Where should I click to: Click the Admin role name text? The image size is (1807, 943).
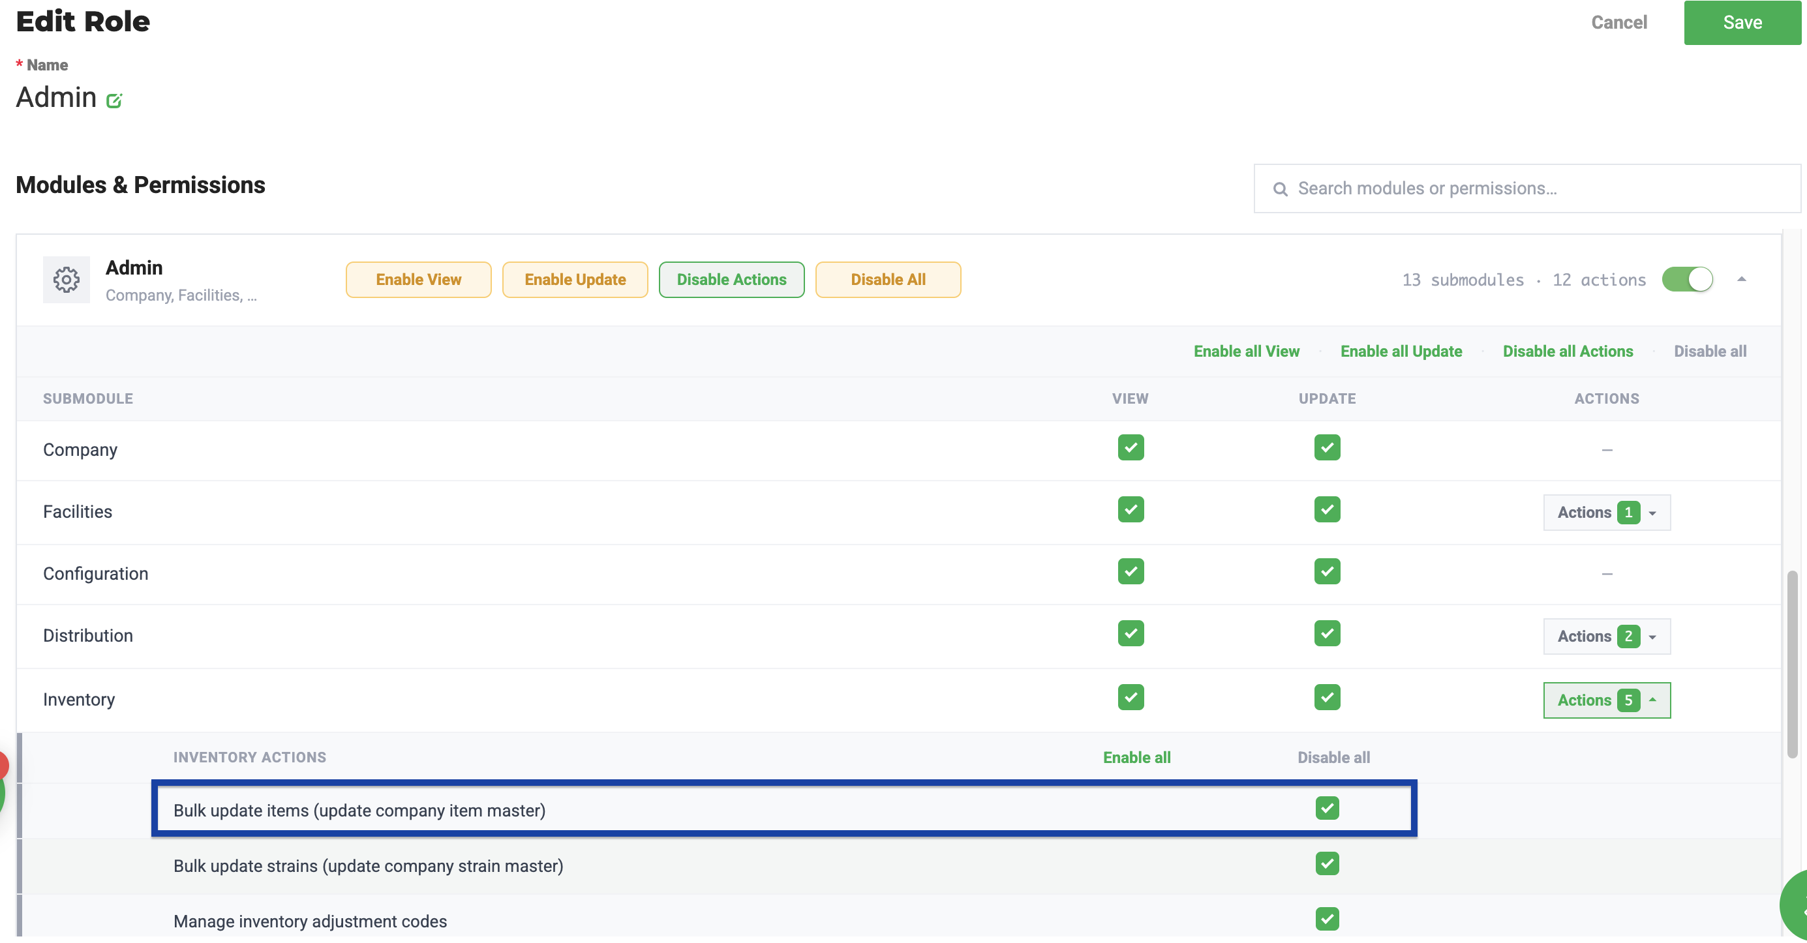pyautogui.click(x=56, y=97)
